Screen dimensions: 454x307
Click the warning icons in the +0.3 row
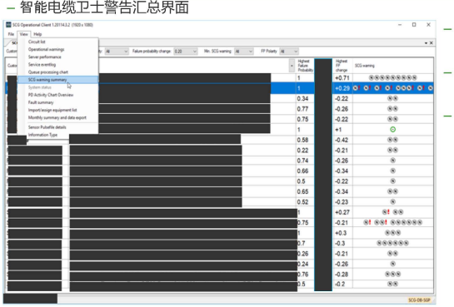click(393, 233)
